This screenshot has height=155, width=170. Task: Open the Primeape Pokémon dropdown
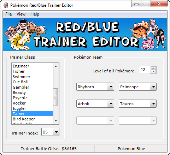137,87
